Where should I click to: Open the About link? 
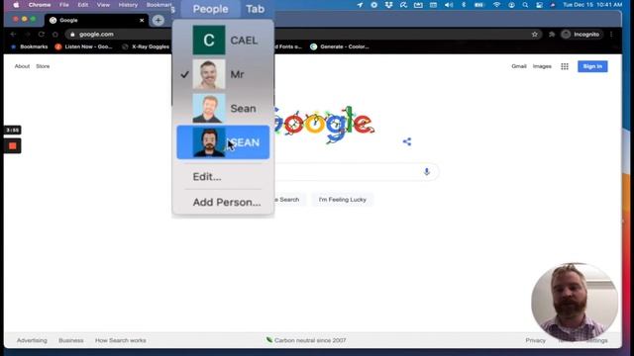pyautogui.click(x=22, y=66)
